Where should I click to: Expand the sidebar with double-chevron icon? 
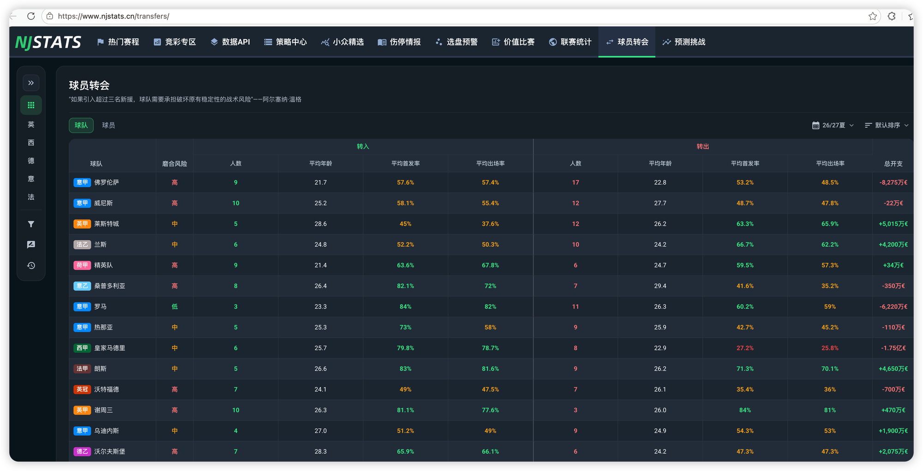click(x=31, y=83)
